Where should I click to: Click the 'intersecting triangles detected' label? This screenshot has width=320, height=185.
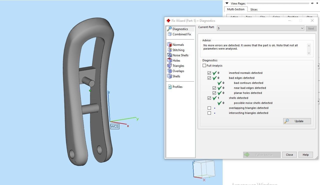click(248, 113)
